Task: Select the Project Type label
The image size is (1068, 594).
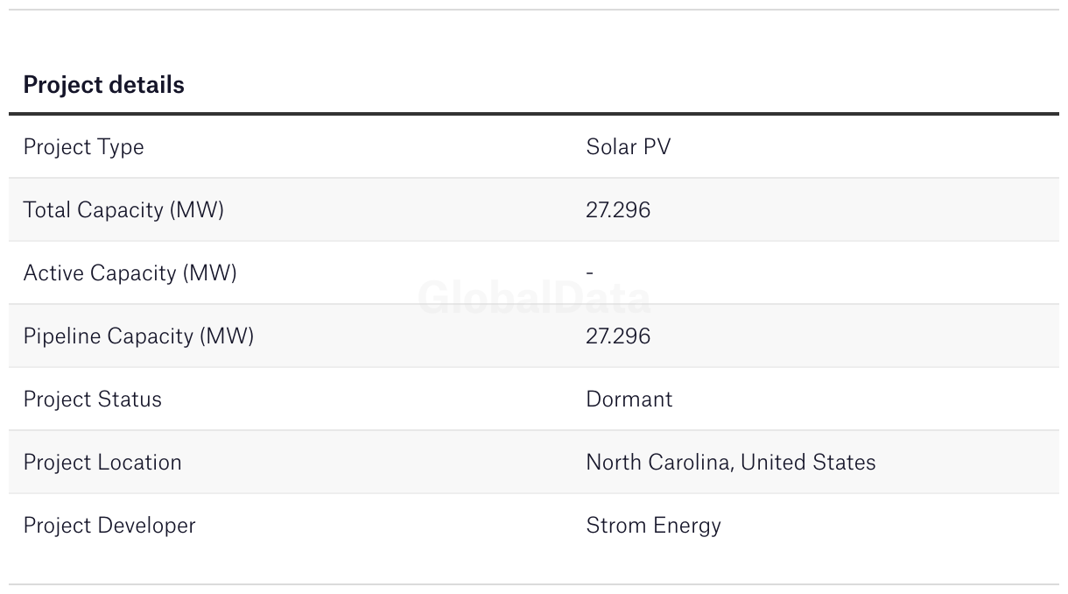Action: (x=83, y=147)
